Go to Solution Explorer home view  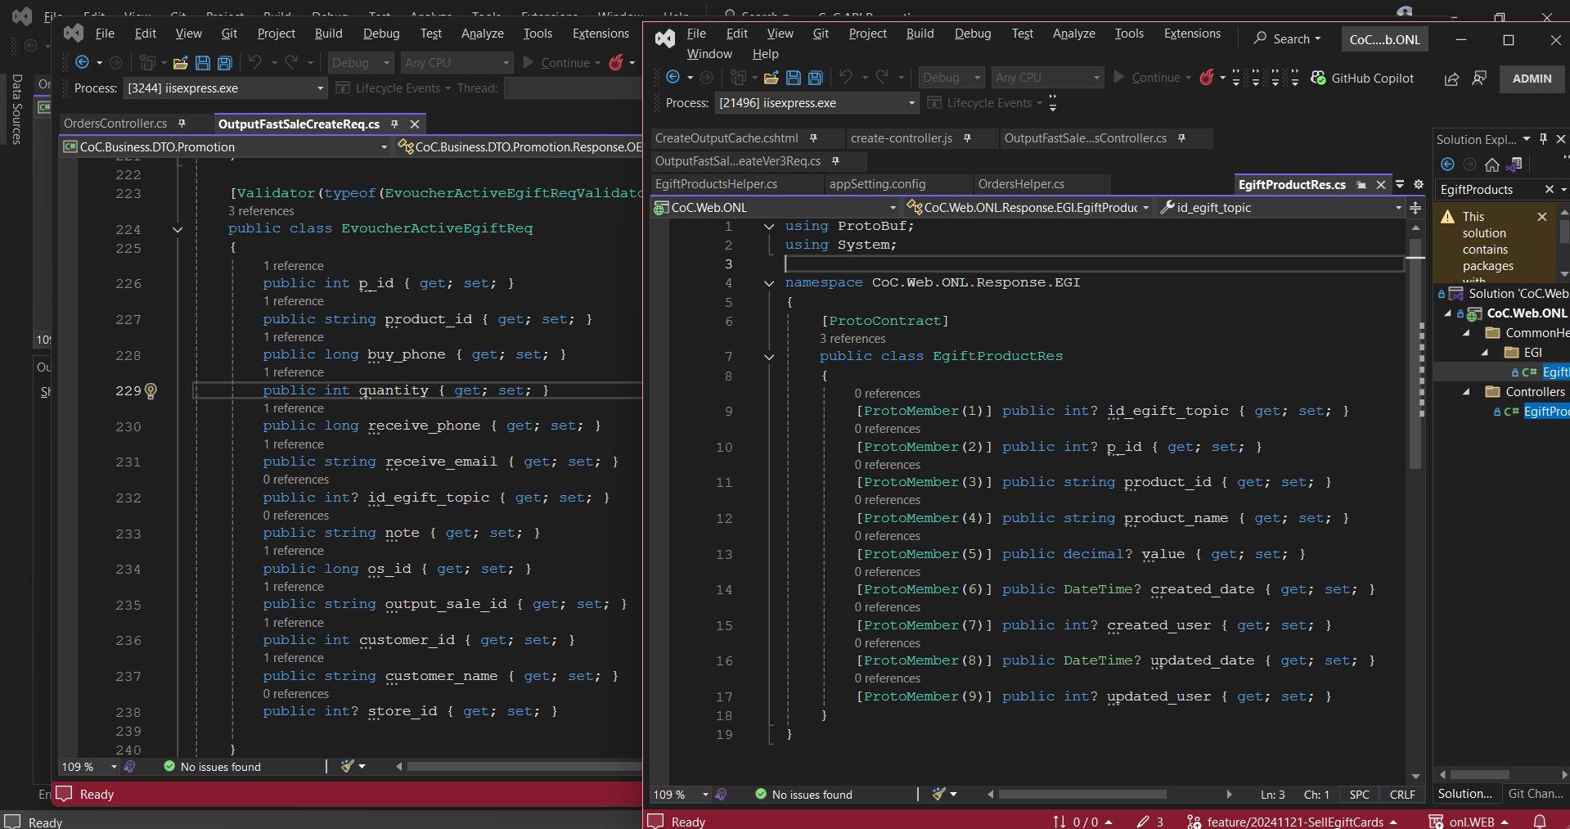[x=1492, y=164]
